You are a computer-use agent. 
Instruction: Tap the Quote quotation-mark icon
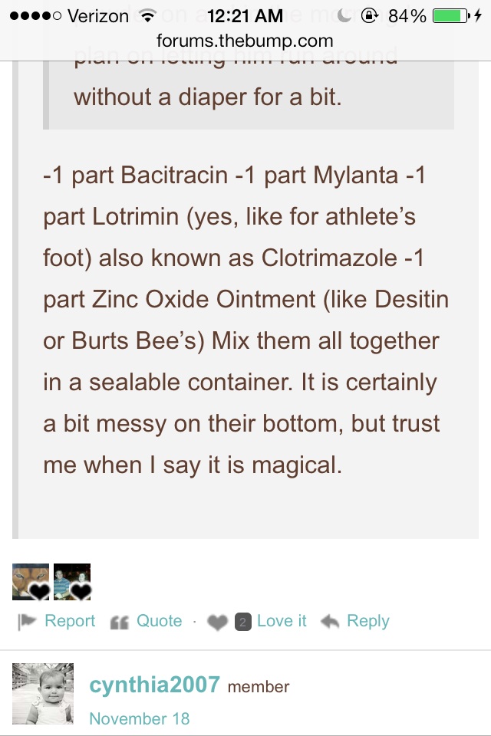point(120,623)
